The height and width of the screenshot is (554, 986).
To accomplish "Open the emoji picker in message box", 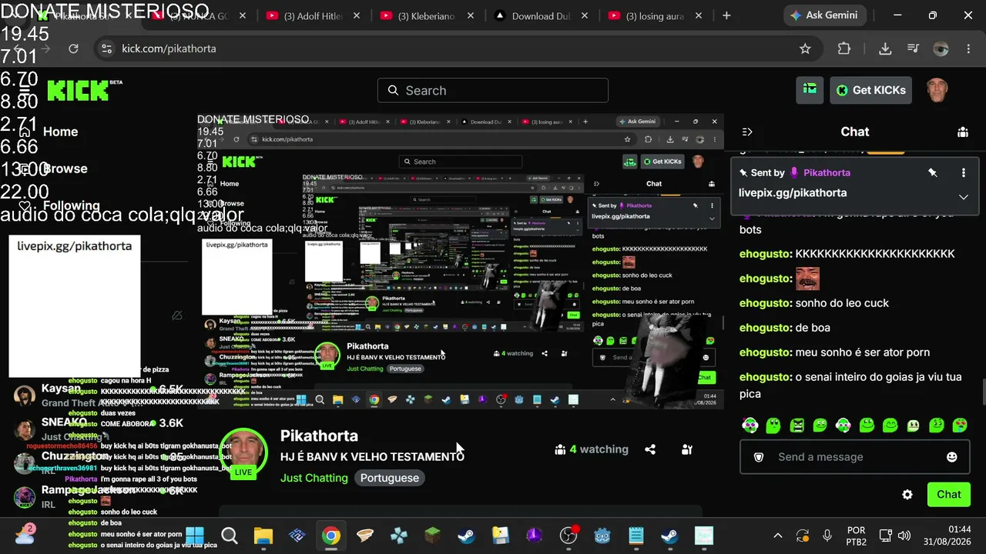I will [x=952, y=457].
